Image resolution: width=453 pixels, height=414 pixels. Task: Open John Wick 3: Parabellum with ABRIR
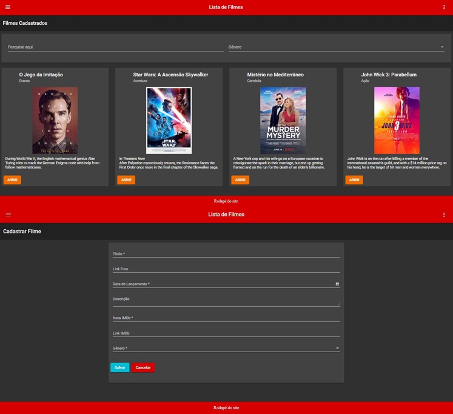point(354,180)
